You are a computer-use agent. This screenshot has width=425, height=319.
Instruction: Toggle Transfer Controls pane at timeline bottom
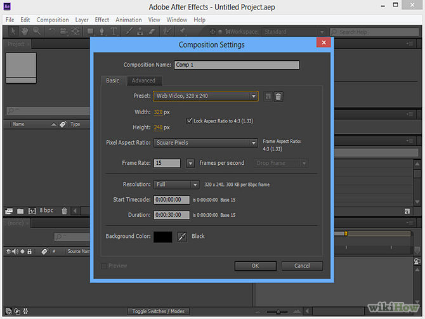(x=17, y=311)
